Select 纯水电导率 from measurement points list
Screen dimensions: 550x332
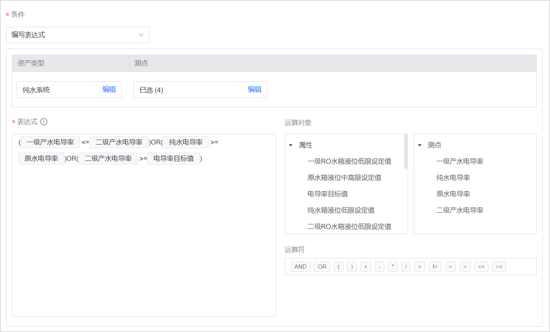coord(453,178)
